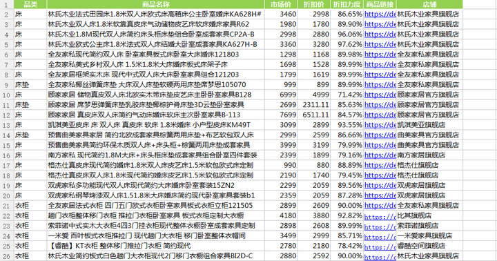Select discount price cell 2592
Image resolution: width=497 pixels, height=261 pixels.
[314, 256]
